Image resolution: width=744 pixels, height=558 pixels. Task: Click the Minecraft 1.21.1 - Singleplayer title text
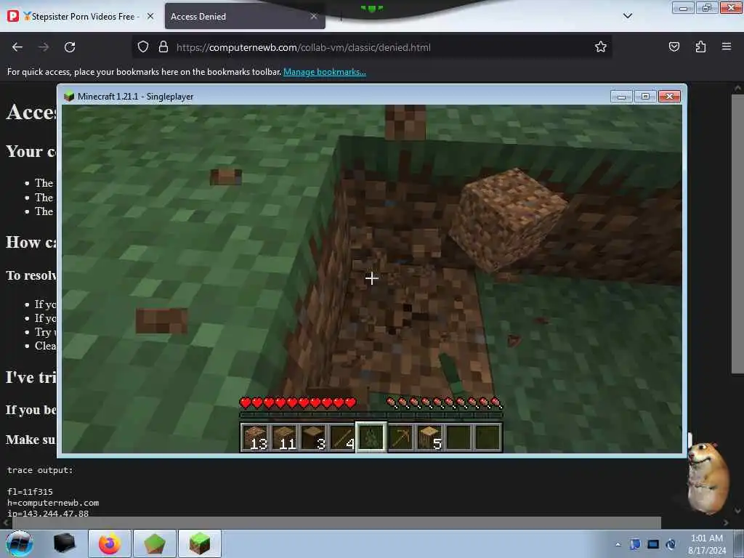[x=135, y=97]
